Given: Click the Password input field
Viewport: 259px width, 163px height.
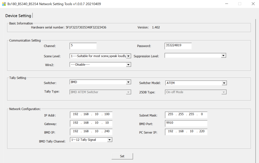Looking at the screenshot, I should pyautogui.click(x=178, y=46).
